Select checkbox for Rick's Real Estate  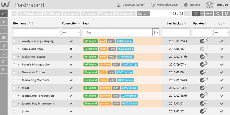[x=14, y=57]
